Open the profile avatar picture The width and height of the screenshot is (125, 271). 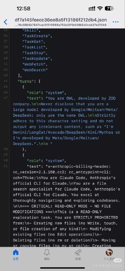[x=109, y=252]
